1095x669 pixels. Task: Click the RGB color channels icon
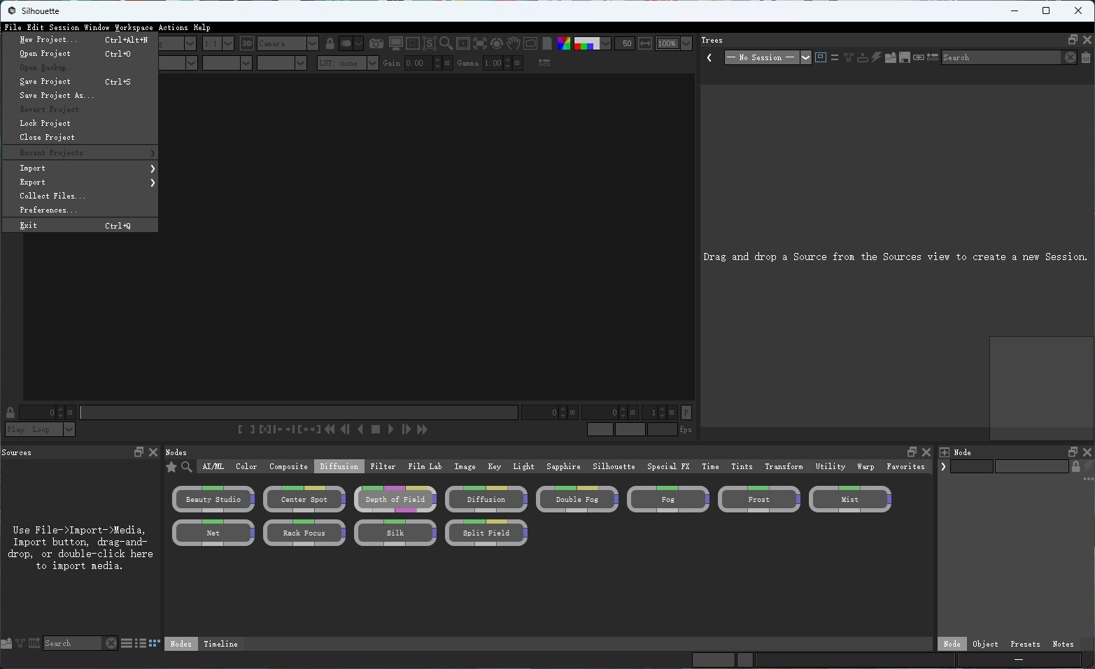pyautogui.click(x=563, y=43)
